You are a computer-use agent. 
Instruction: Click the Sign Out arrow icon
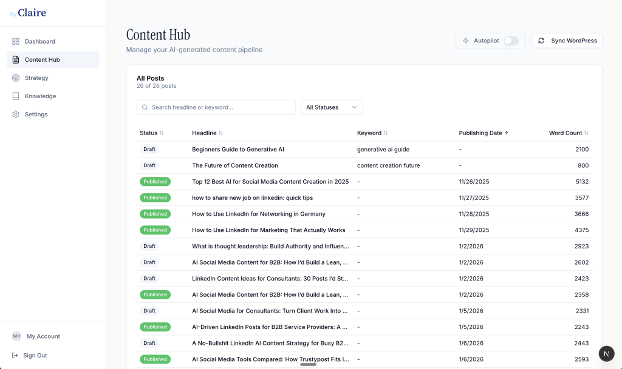[x=16, y=356]
